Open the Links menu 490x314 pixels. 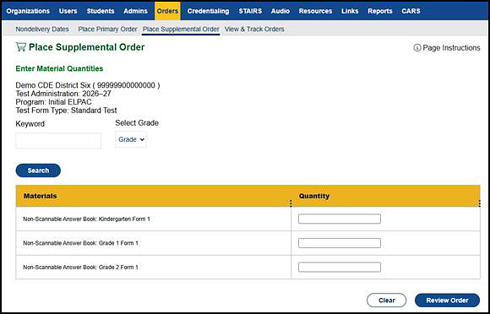point(350,11)
